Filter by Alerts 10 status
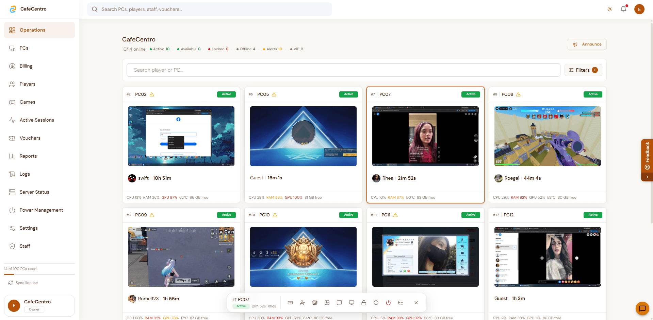This screenshot has height=320, width=653. click(273, 49)
